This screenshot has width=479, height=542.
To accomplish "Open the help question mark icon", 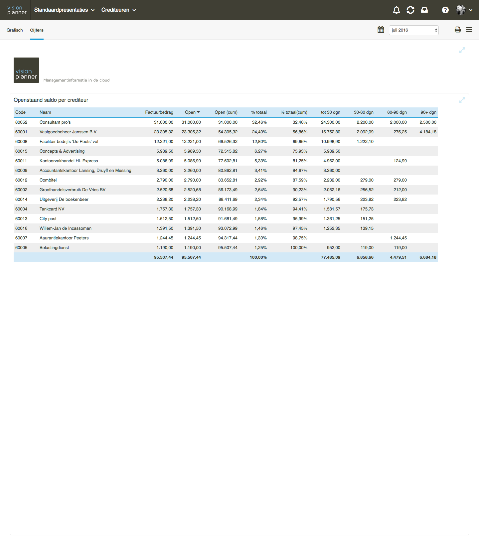I will 445,10.
